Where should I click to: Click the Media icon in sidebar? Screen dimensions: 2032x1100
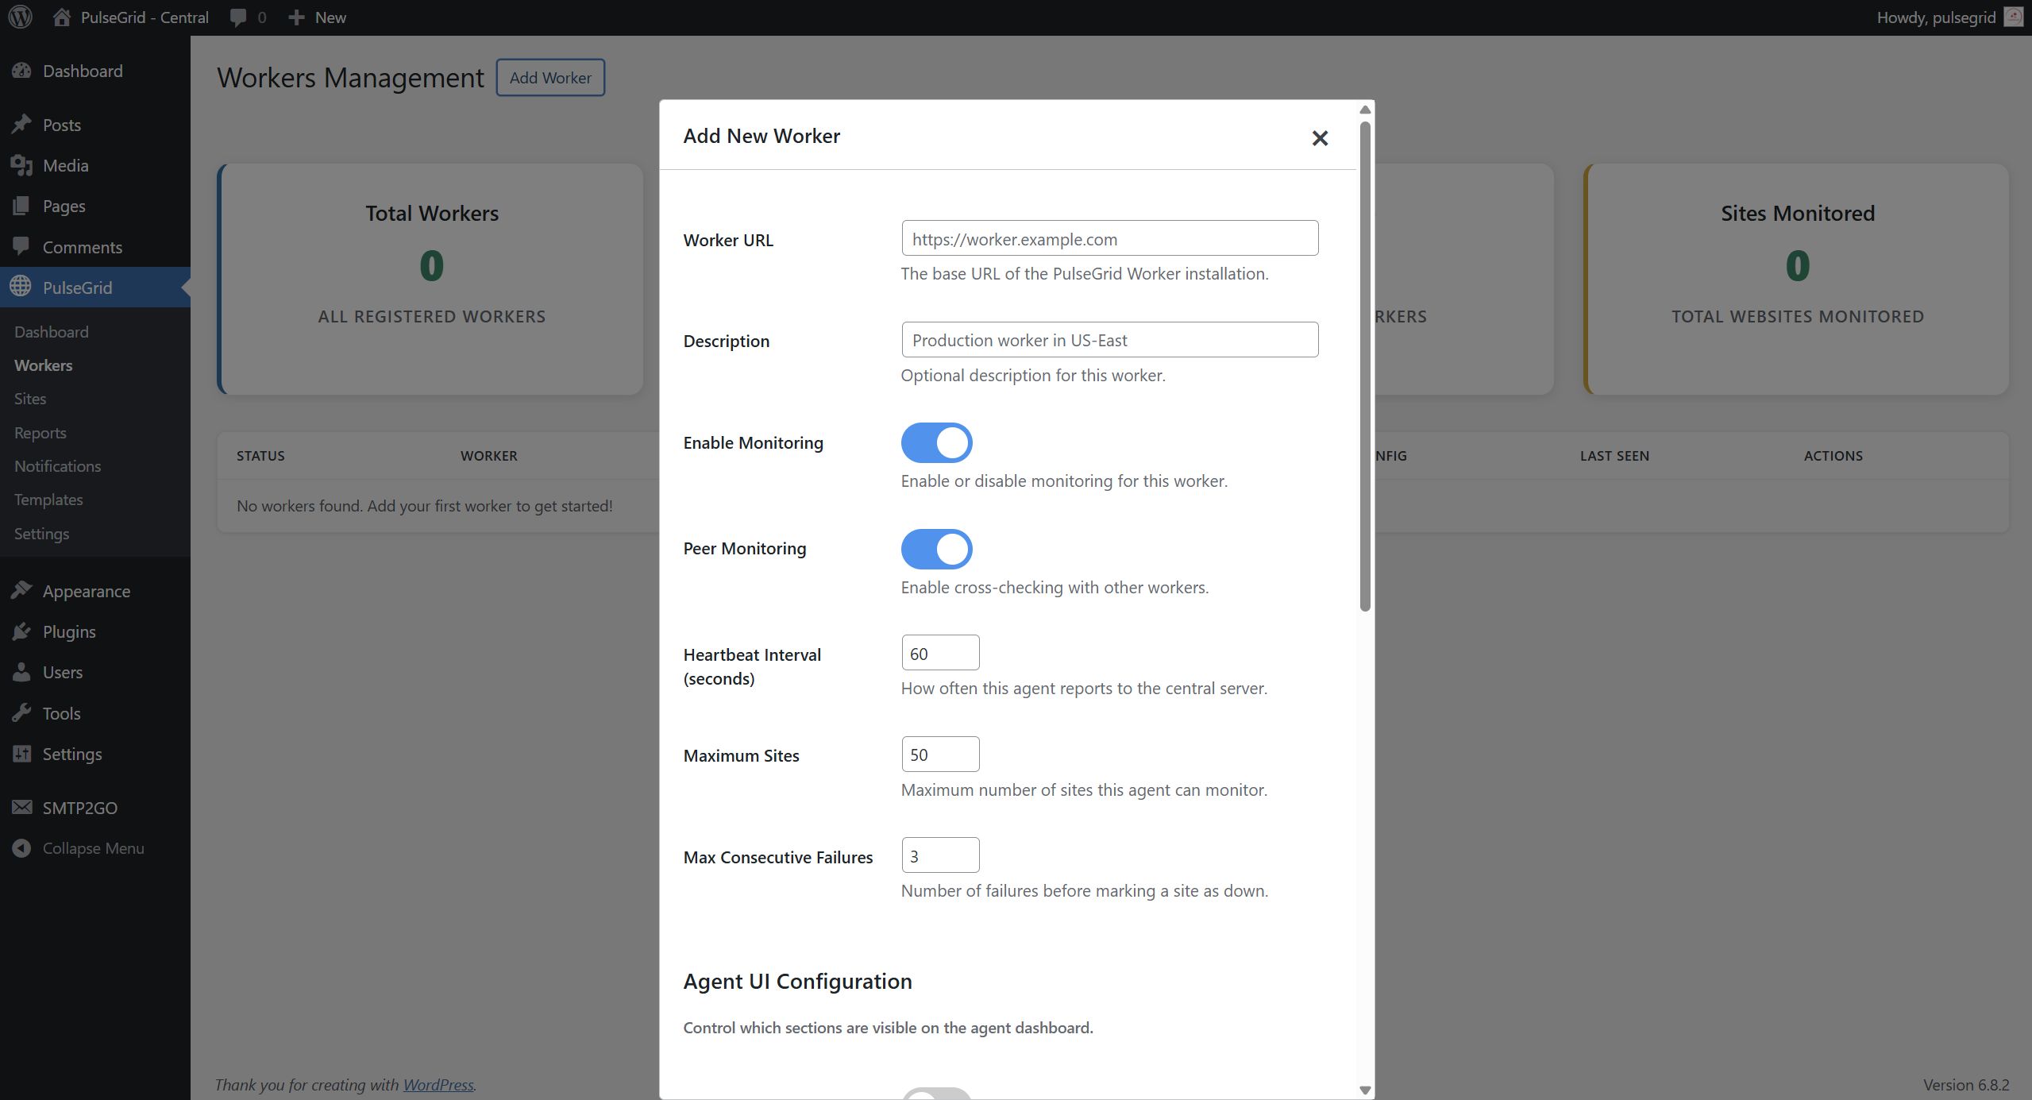click(x=21, y=165)
